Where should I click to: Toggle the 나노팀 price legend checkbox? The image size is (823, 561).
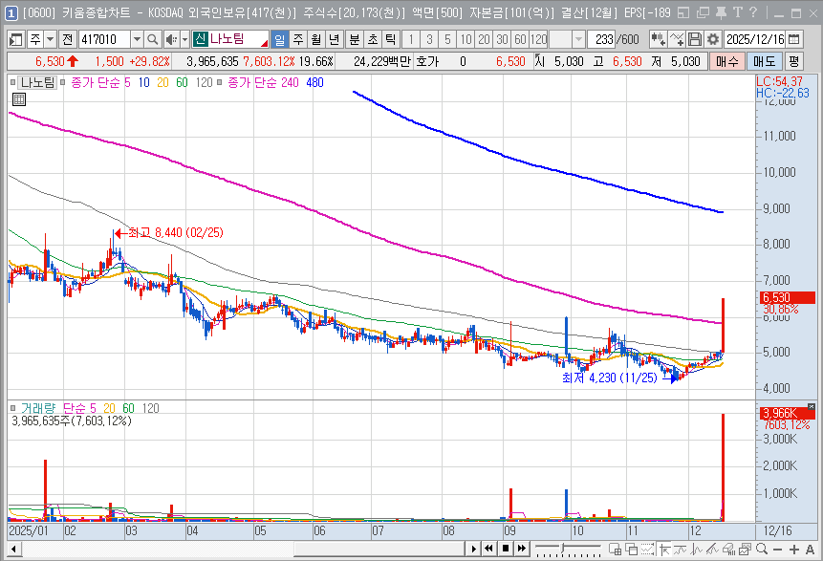click(13, 82)
